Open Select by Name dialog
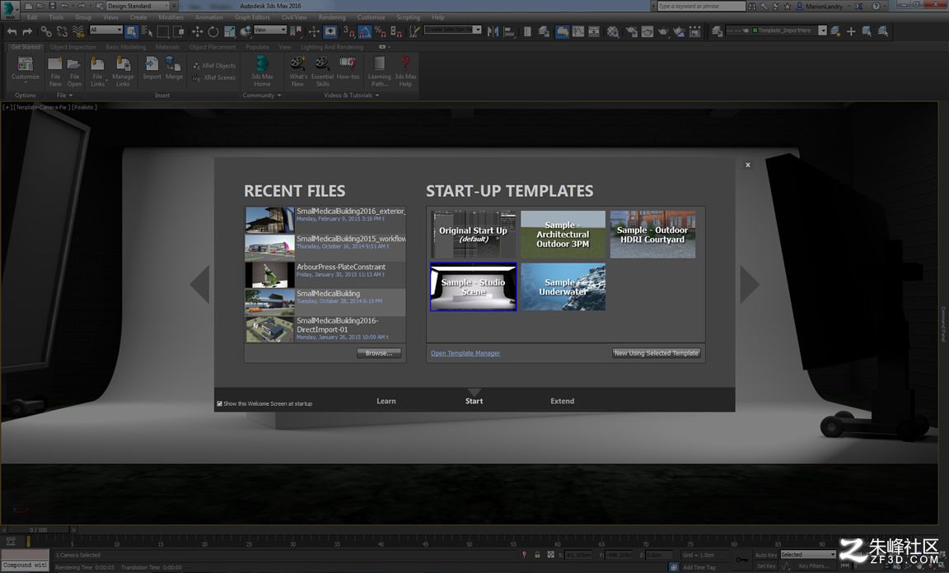 [147, 31]
